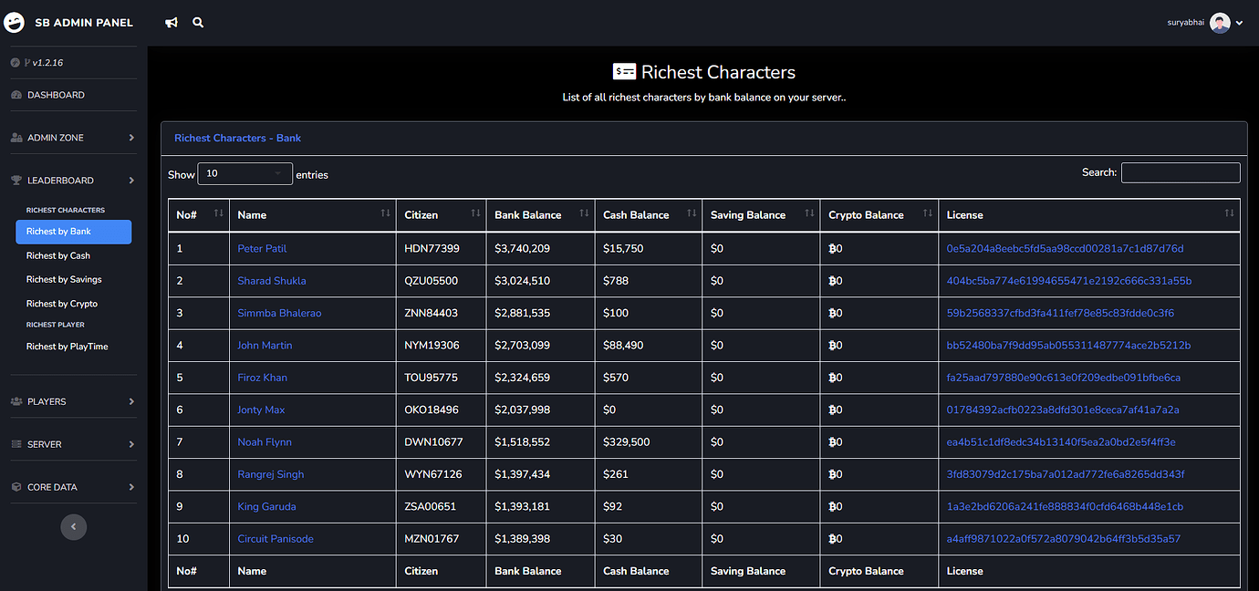Click citizen ID NYM19306
1259x591 pixels.
(x=432, y=346)
